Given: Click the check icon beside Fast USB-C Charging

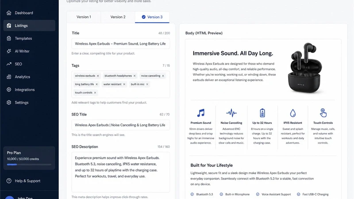Looking at the screenshot, I should (298, 194).
